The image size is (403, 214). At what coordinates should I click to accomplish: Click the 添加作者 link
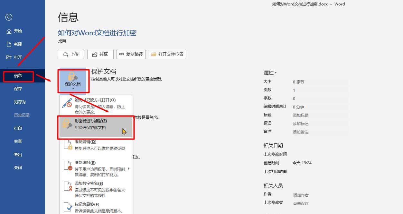point(300,195)
